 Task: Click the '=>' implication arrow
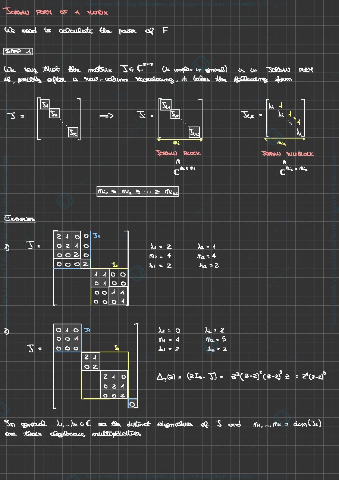point(106,116)
